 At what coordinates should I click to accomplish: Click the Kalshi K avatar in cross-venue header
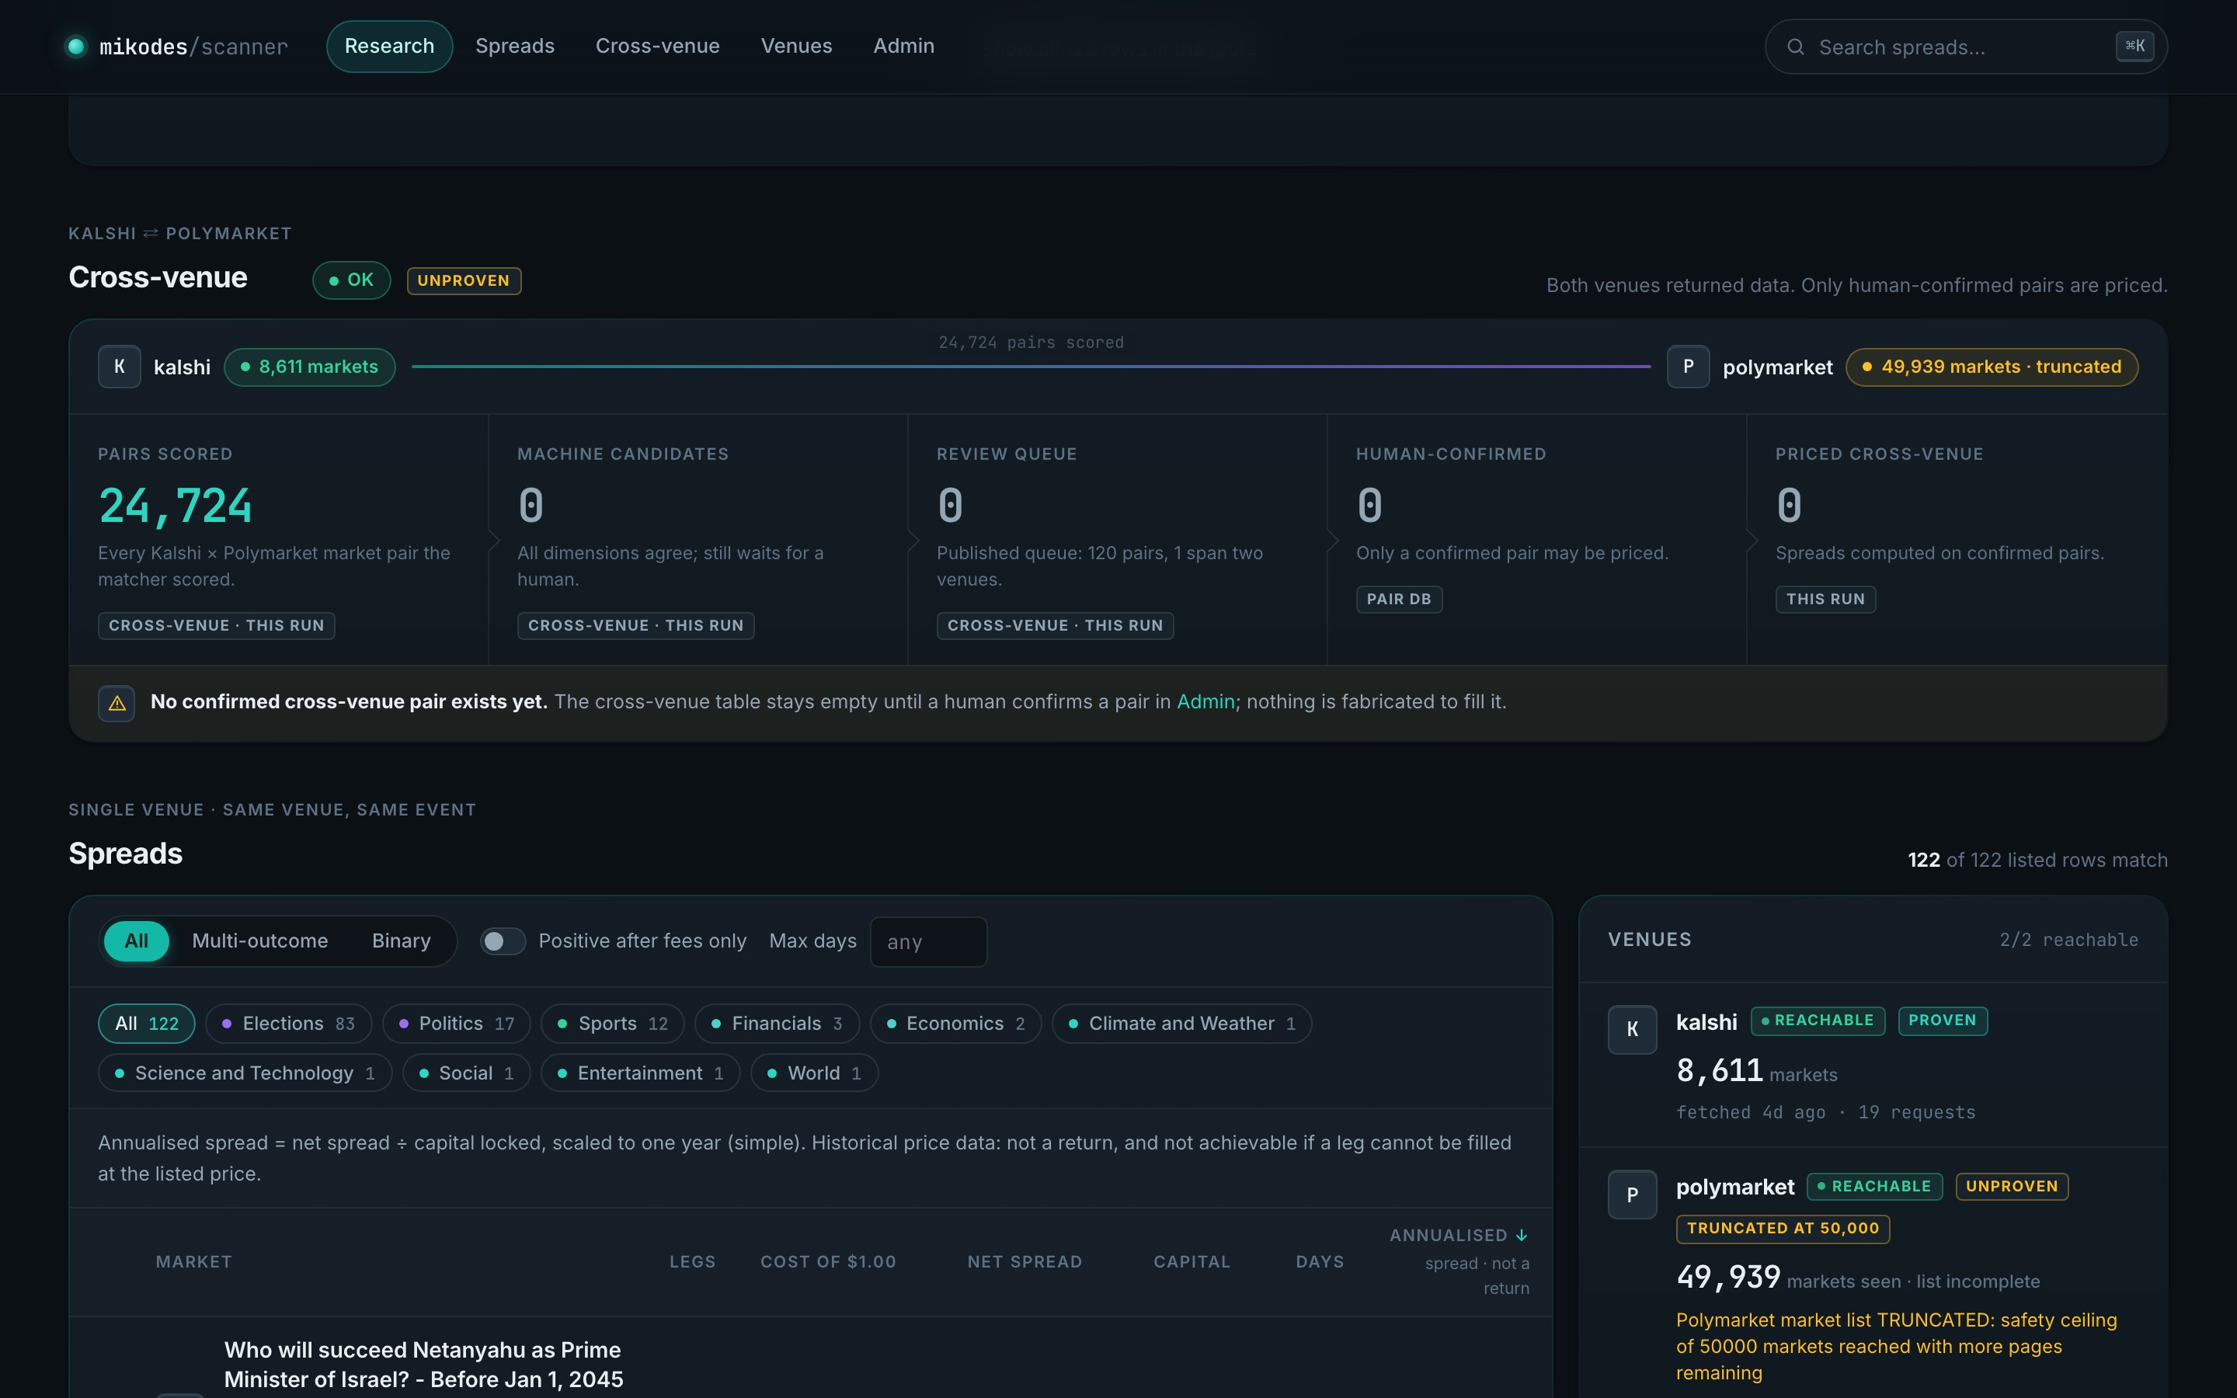[120, 367]
